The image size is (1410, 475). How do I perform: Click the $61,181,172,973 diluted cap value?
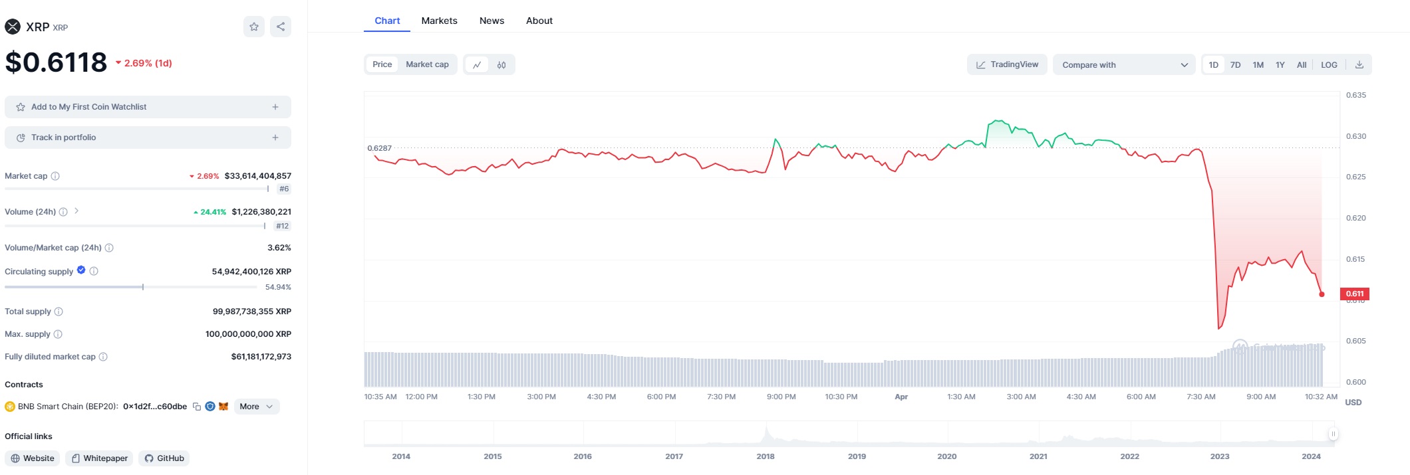(x=261, y=357)
